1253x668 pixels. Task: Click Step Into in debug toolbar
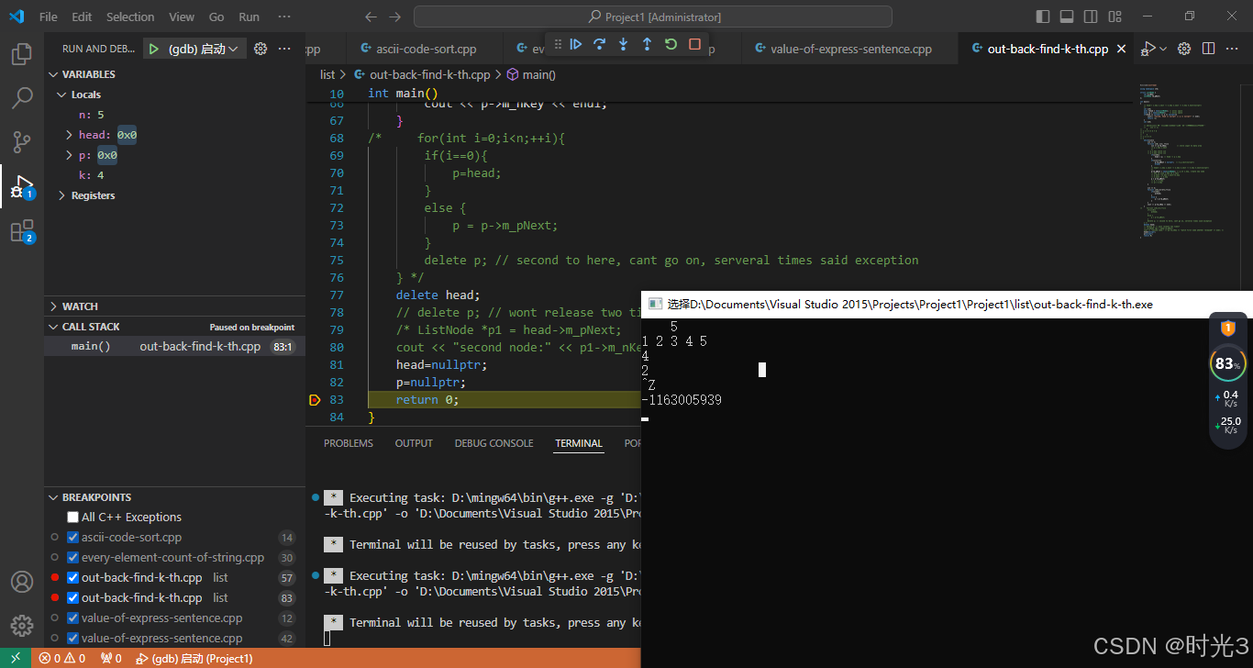pos(624,44)
